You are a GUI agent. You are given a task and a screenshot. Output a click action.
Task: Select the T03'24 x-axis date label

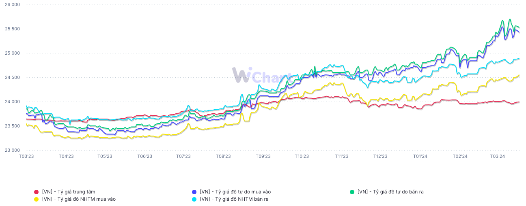point(497,156)
